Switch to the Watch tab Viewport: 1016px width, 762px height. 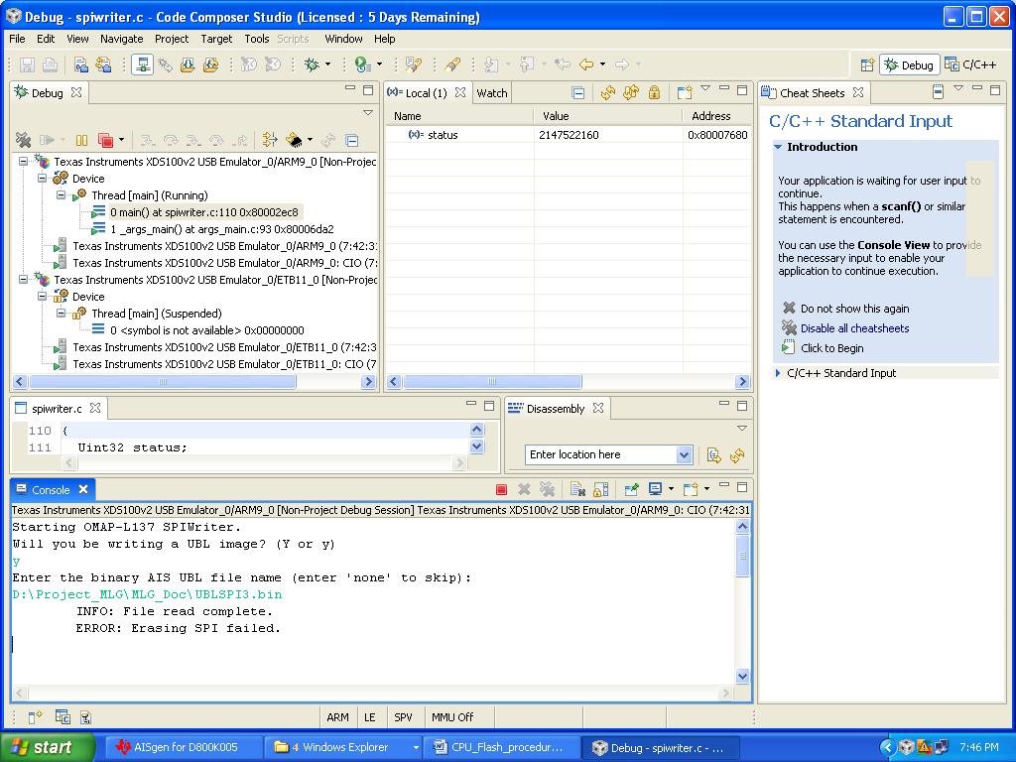pos(492,92)
